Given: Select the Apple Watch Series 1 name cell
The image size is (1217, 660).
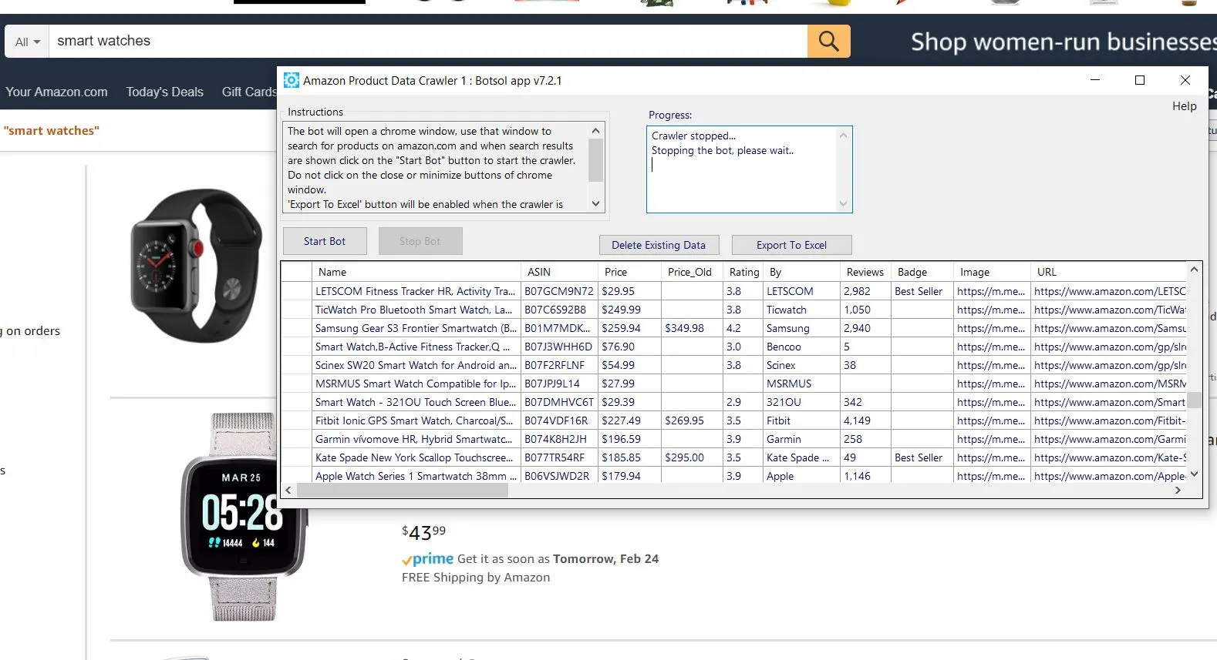Looking at the screenshot, I should tap(416, 476).
